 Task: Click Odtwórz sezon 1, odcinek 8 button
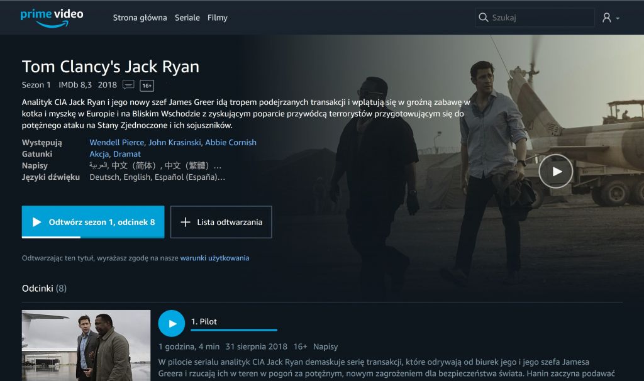point(93,222)
